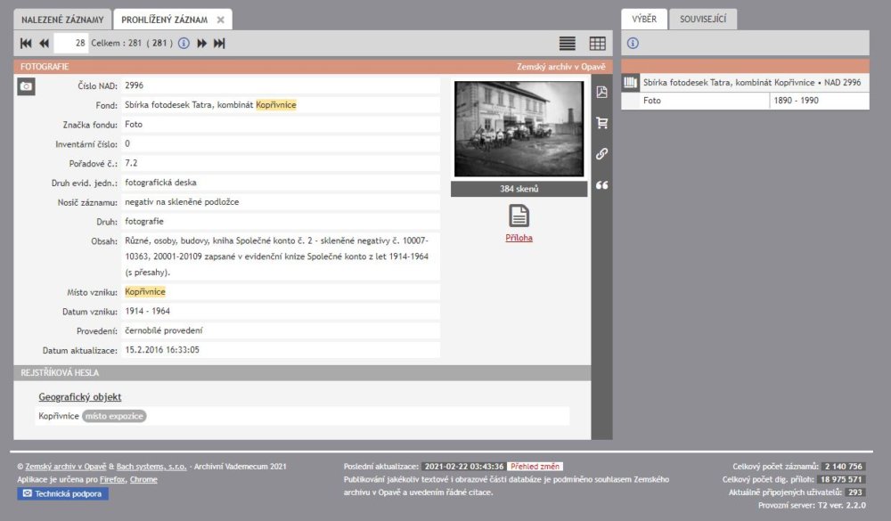
Task: Click the Technická podpora button
Action: tap(62, 493)
